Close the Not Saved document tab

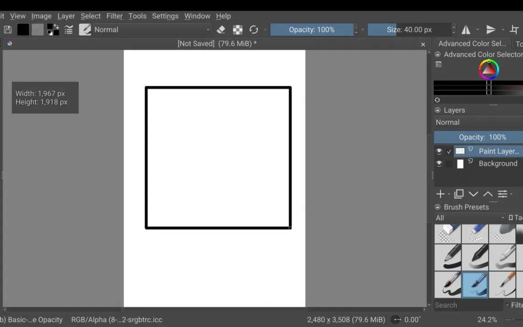(423, 44)
